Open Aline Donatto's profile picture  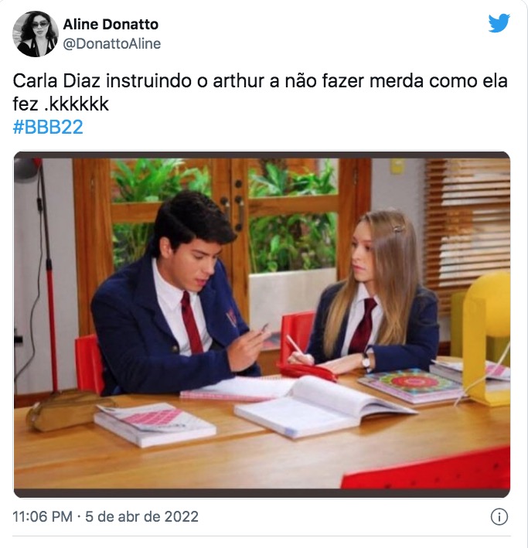click(x=36, y=34)
